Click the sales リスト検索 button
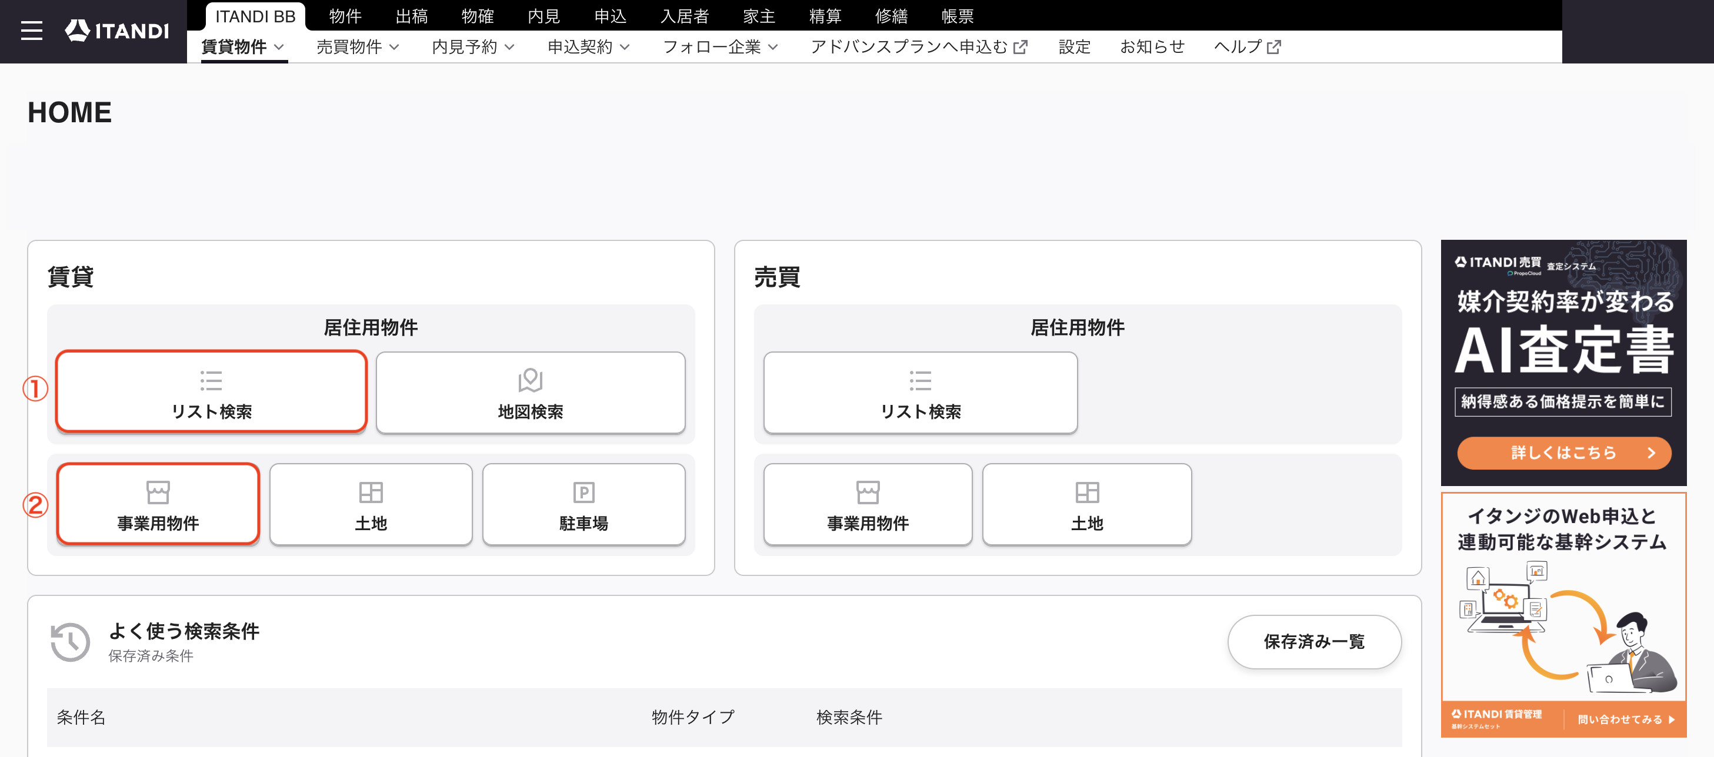Screen dimensions: 1714x757 tap(920, 392)
